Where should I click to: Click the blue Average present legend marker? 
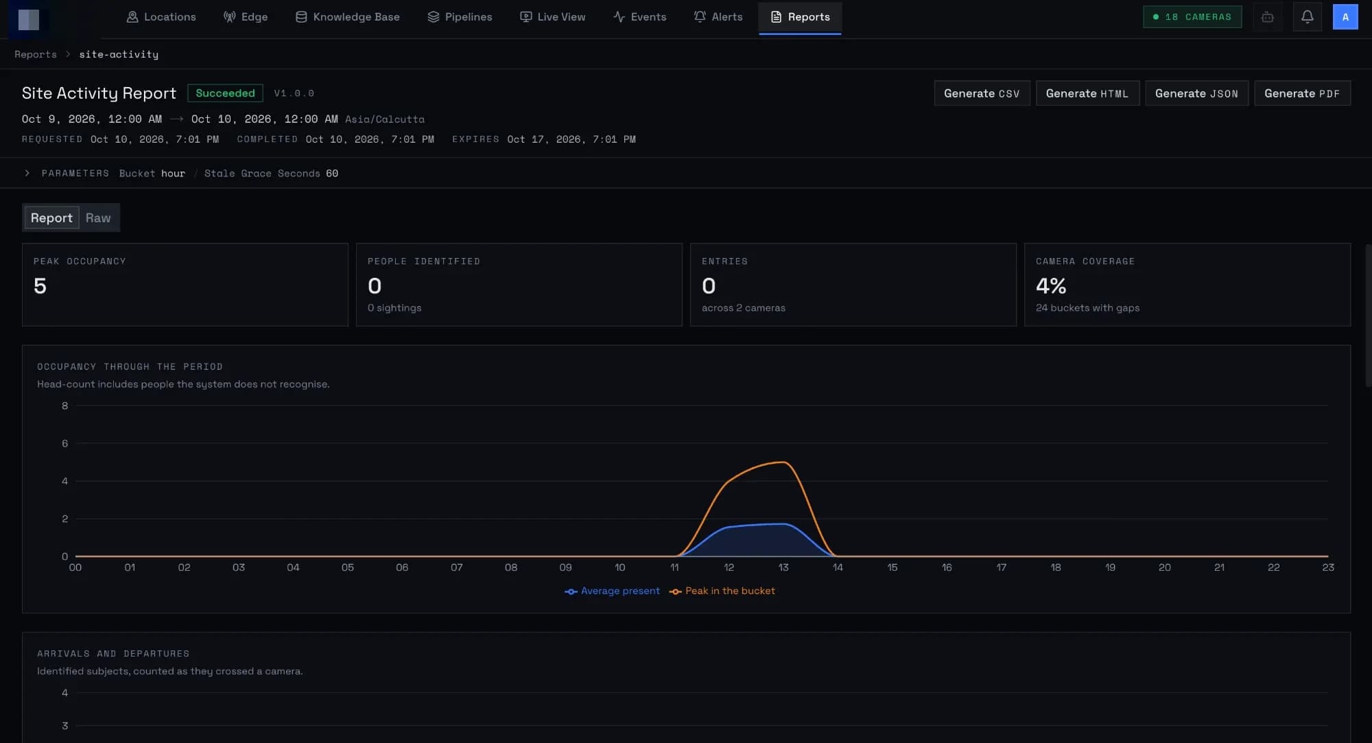571,591
